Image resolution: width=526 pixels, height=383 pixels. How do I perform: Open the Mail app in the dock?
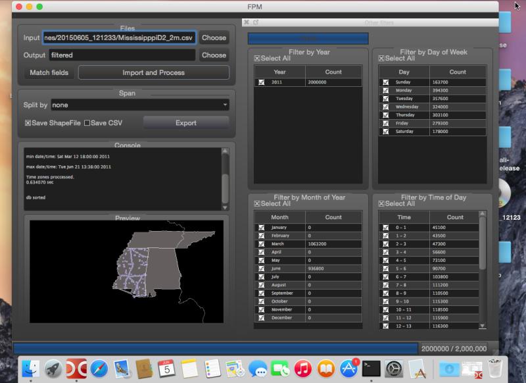point(122,369)
